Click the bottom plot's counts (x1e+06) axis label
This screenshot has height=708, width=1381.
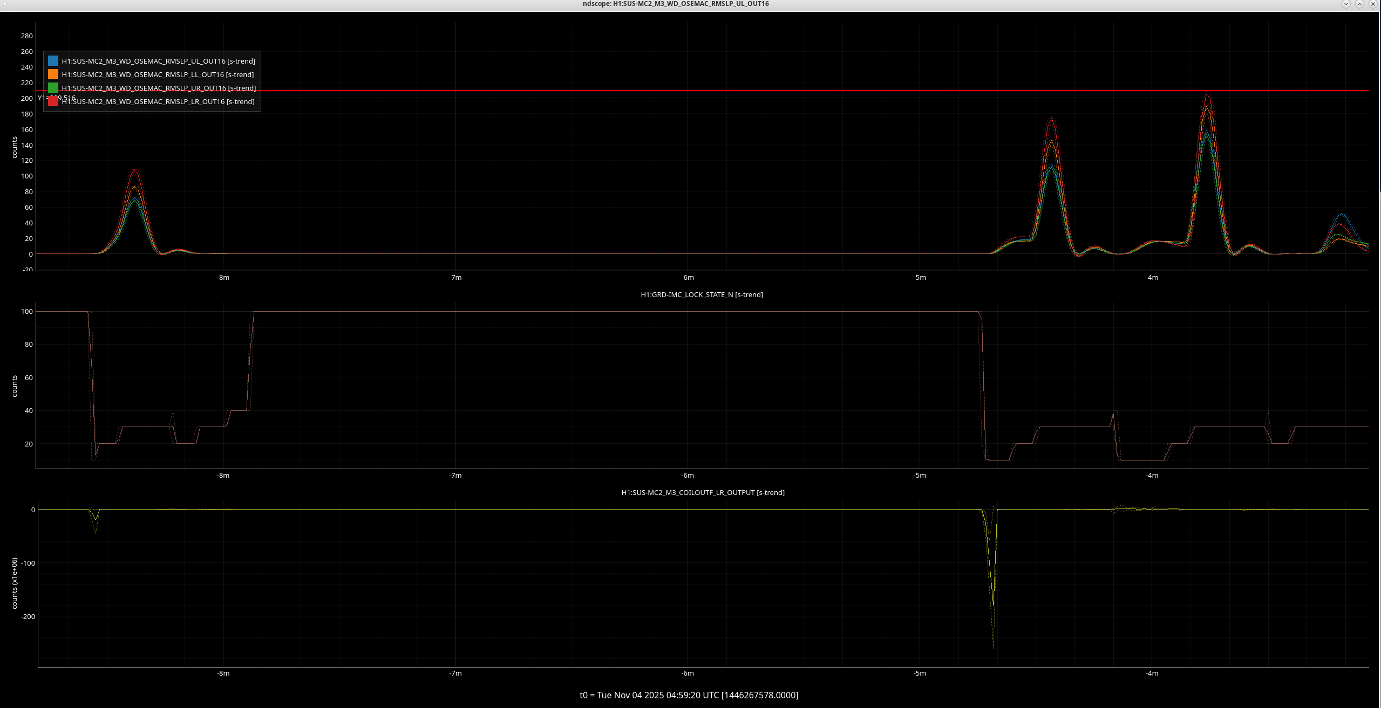(15, 583)
